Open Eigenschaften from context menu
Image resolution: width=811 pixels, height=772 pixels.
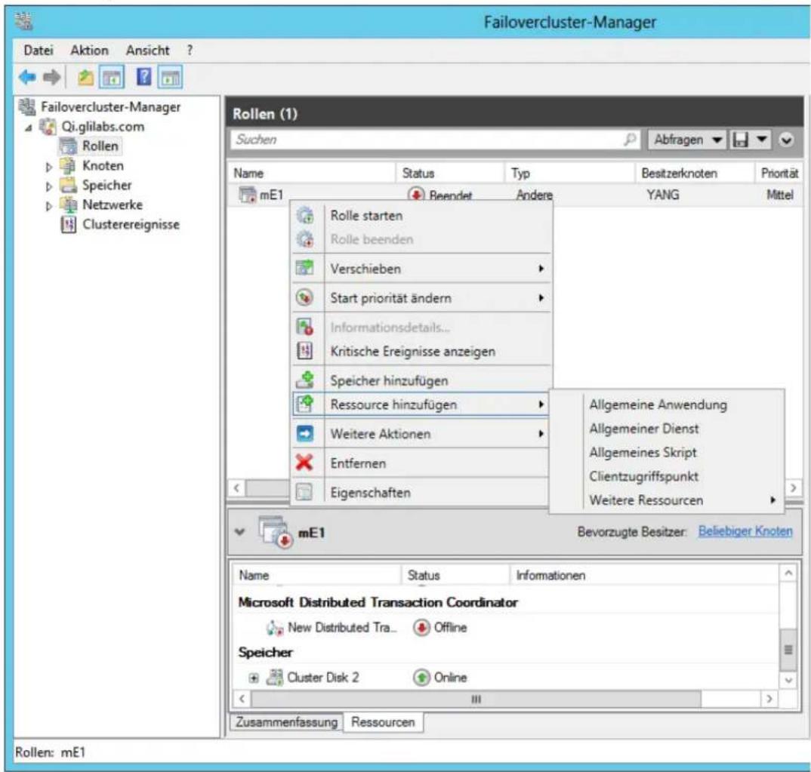click(x=421, y=493)
